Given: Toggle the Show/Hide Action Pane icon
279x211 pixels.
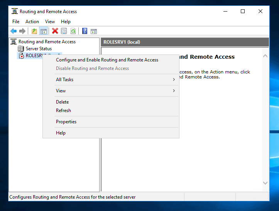Looking at the screenshot, I should coord(94,31).
